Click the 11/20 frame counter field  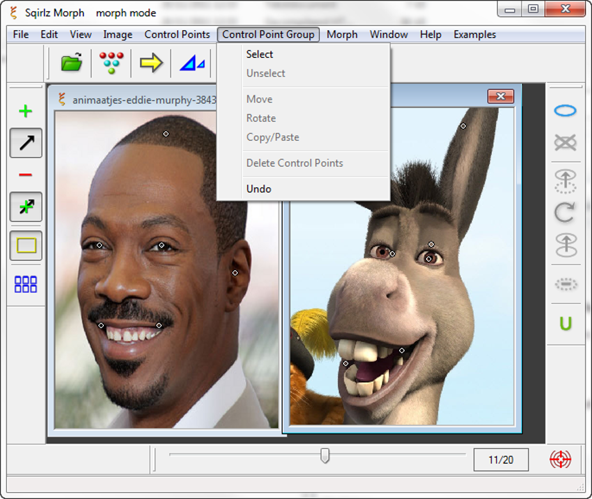501,460
